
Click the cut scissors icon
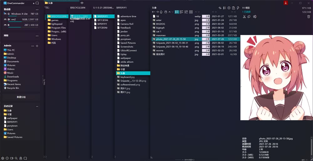click(x=244, y=17)
